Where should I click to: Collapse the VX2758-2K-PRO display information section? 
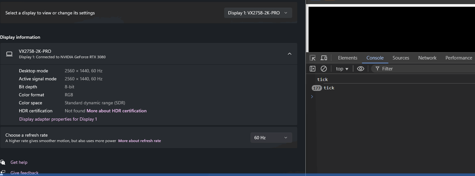(x=289, y=54)
